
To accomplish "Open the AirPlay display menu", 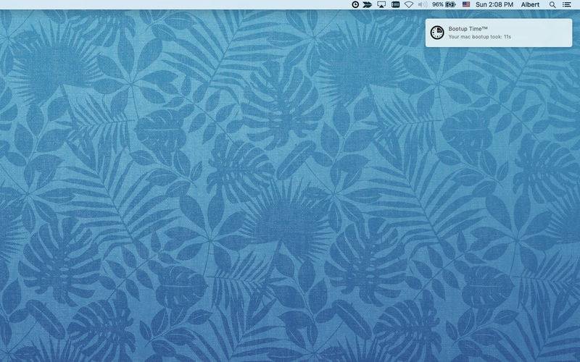I will click(381, 4).
